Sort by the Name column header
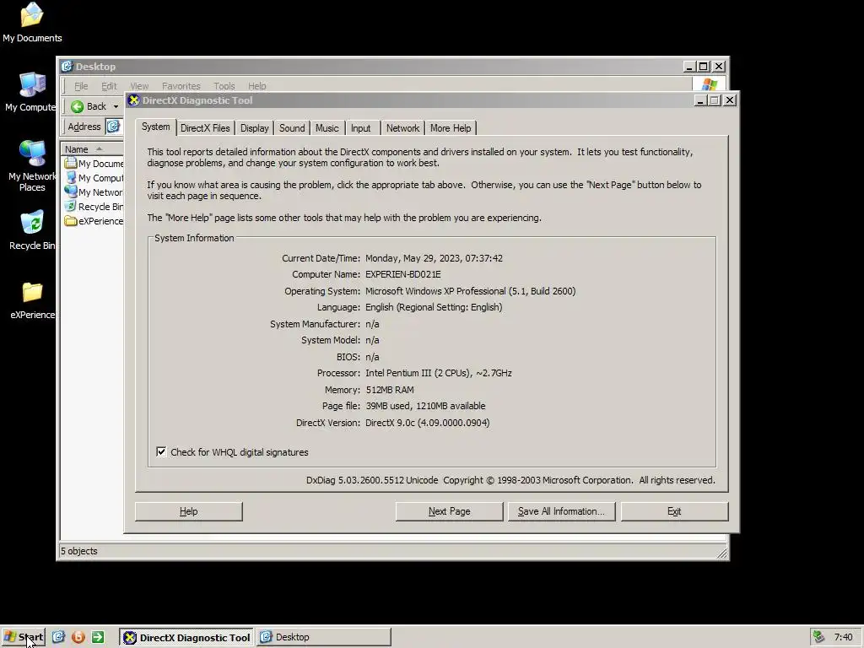This screenshot has height=648, width=864. coord(91,149)
